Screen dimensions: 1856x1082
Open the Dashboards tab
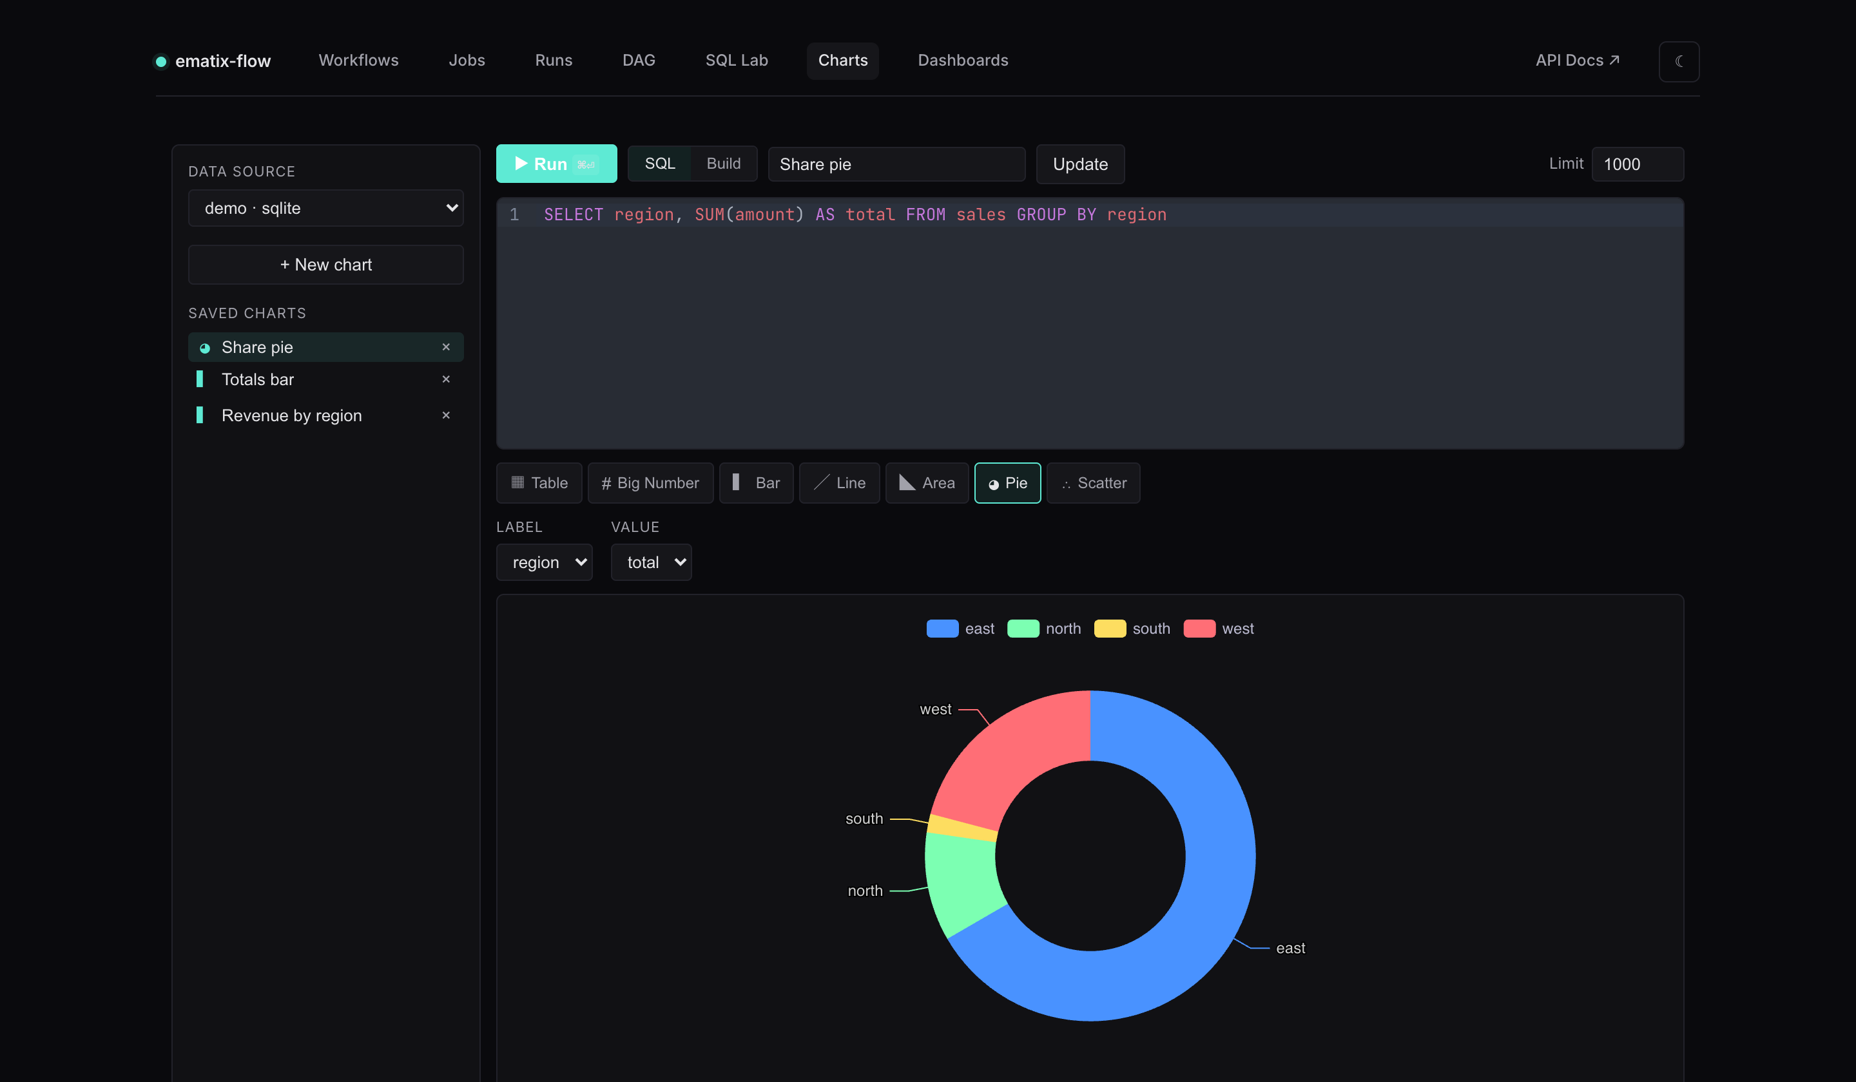[x=963, y=61]
